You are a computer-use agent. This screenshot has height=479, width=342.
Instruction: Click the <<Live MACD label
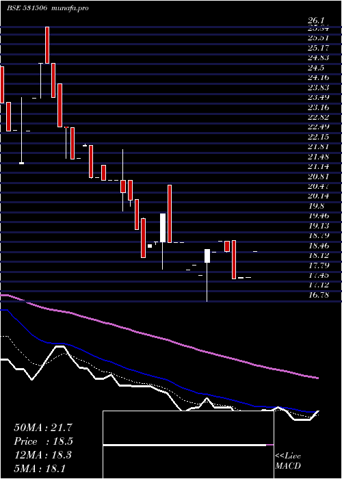point(288,461)
